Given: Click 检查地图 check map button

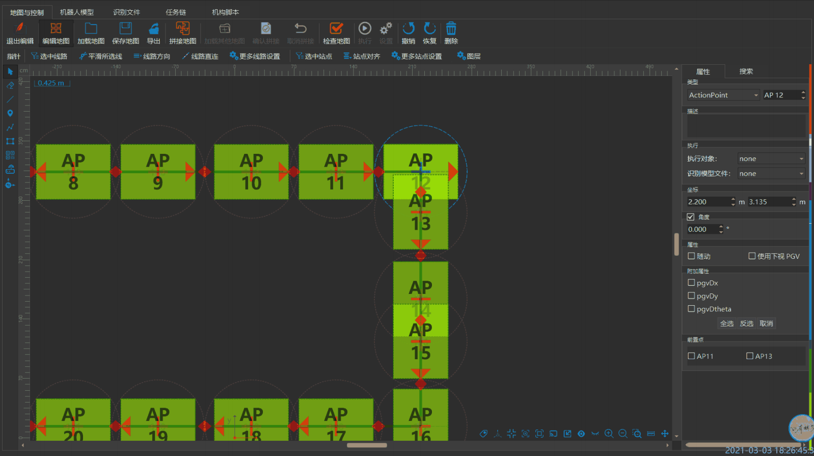Looking at the screenshot, I should (337, 33).
